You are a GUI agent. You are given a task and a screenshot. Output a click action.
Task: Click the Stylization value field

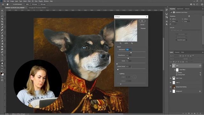point(129,50)
